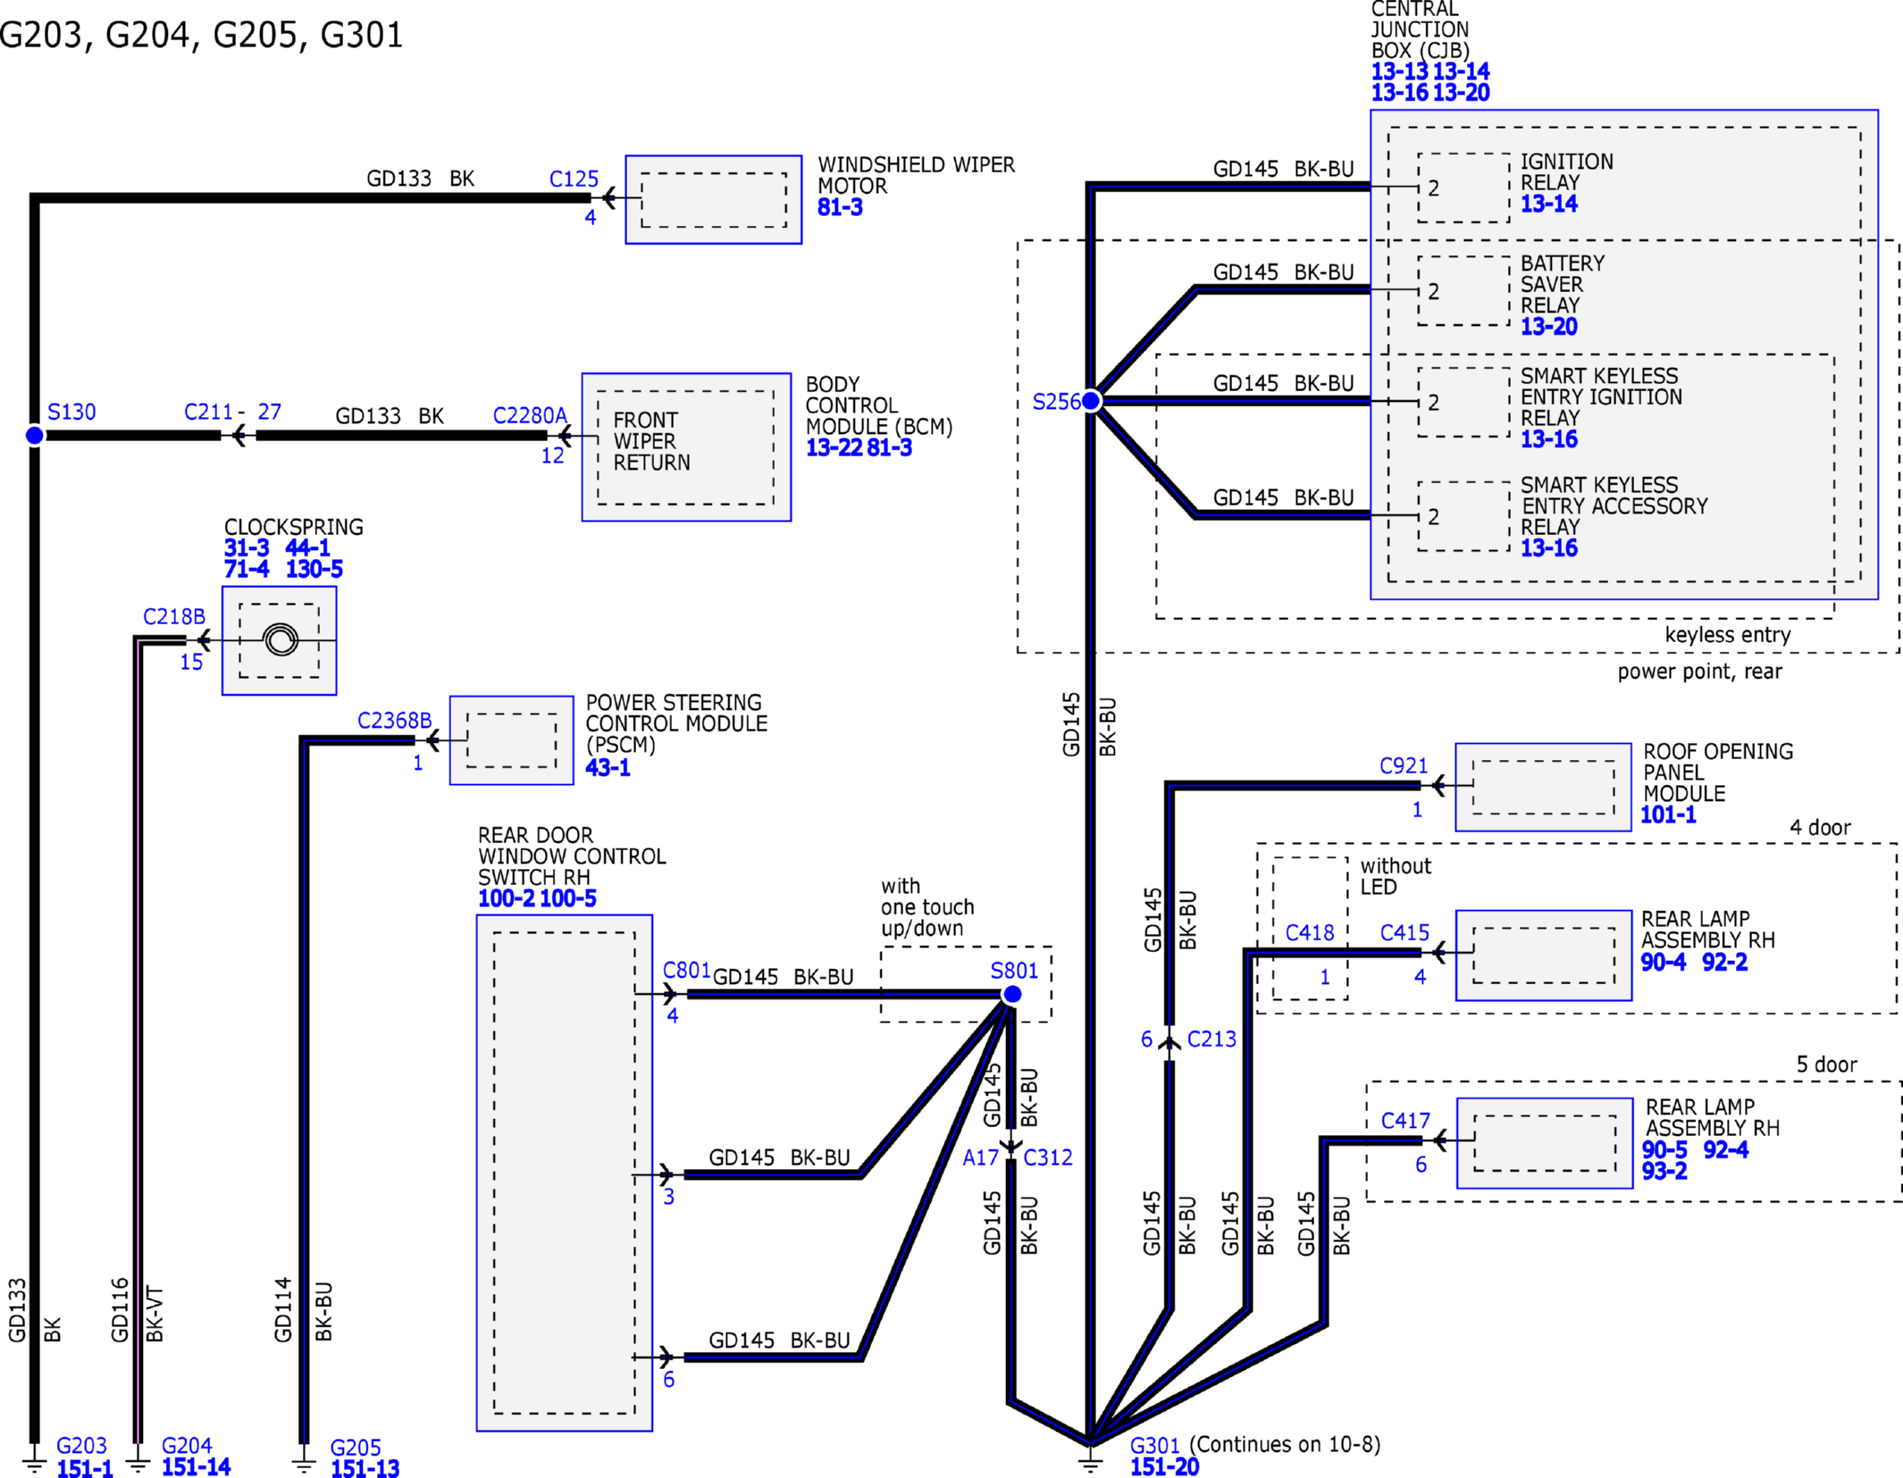The width and height of the screenshot is (1903, 1478).
Task: Open link 13-20 under Battery Saver Relay
Action: coord(1548,327)
